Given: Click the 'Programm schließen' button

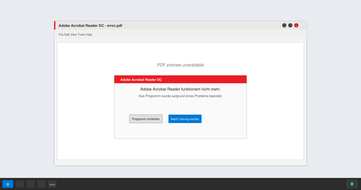Looking at the screenshot, I should click(146, 119).
